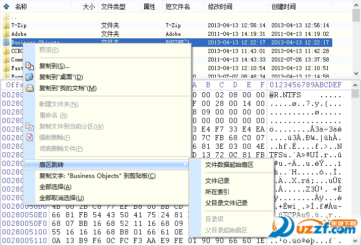The width and height of the screenshot is (361, 246).
Task: Click the ASCII text 'ëR.NTFS' in the hex view
Action: click(285, 95)
